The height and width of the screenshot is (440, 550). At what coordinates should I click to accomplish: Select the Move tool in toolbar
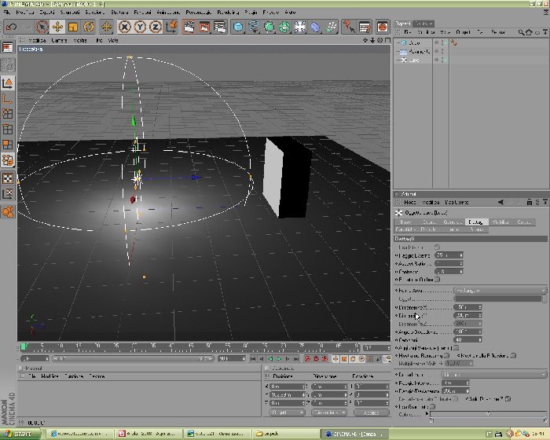pyautogui.click(x=57, y=27)
